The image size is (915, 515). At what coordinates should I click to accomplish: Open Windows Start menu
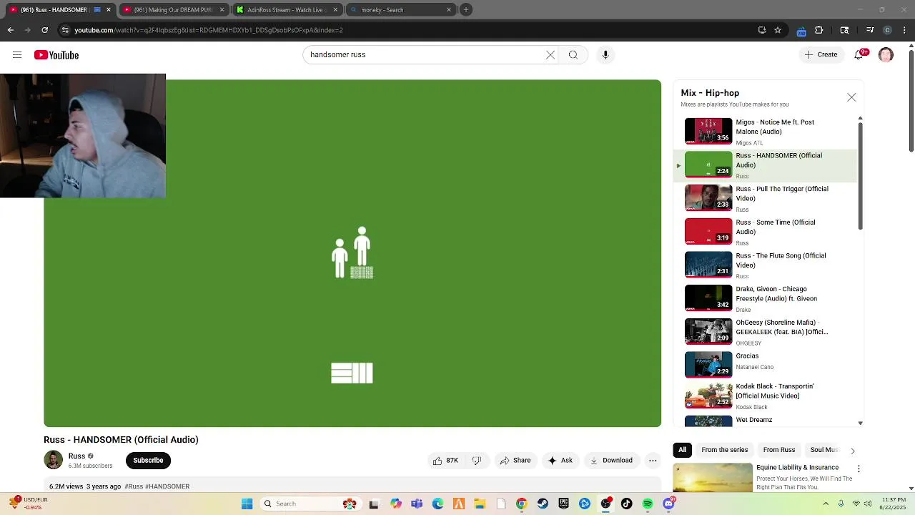(247, 504)
